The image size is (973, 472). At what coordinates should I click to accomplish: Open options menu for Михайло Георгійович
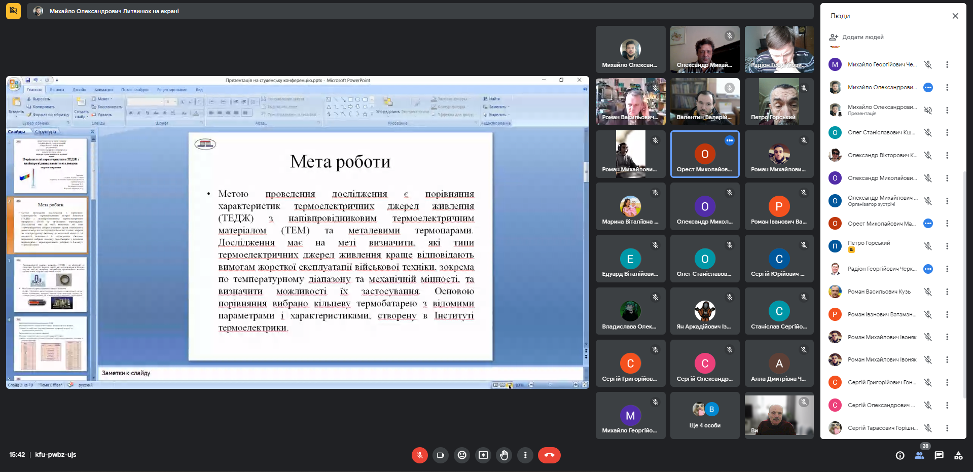[x=947, y=64]
